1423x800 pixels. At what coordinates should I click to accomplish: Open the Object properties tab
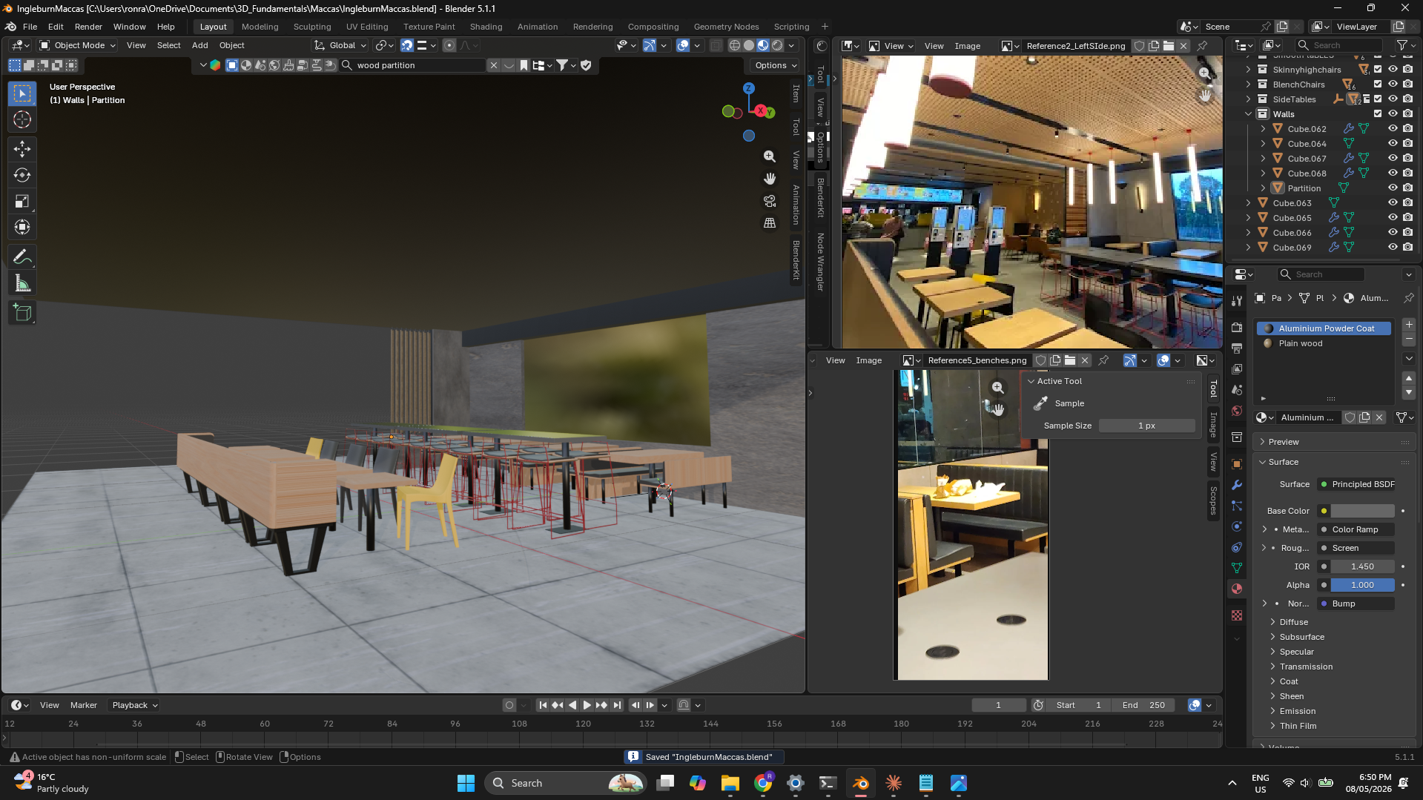pos(1237,464)
